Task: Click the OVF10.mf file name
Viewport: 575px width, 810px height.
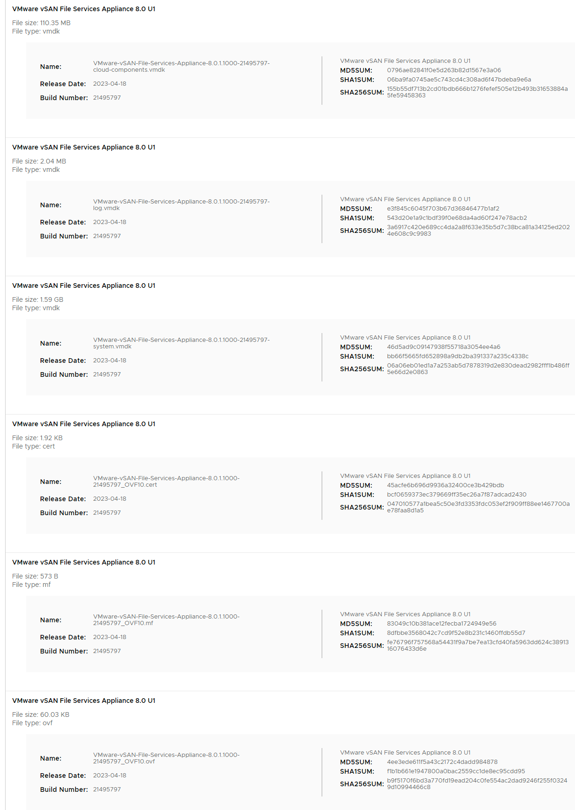Action: pos(166,620)
